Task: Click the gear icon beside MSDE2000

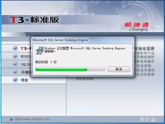Action: (15, 56)
